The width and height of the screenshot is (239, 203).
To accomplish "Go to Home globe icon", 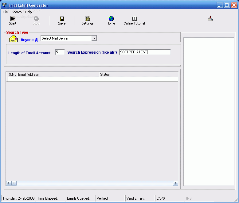I will click(111, 19).
